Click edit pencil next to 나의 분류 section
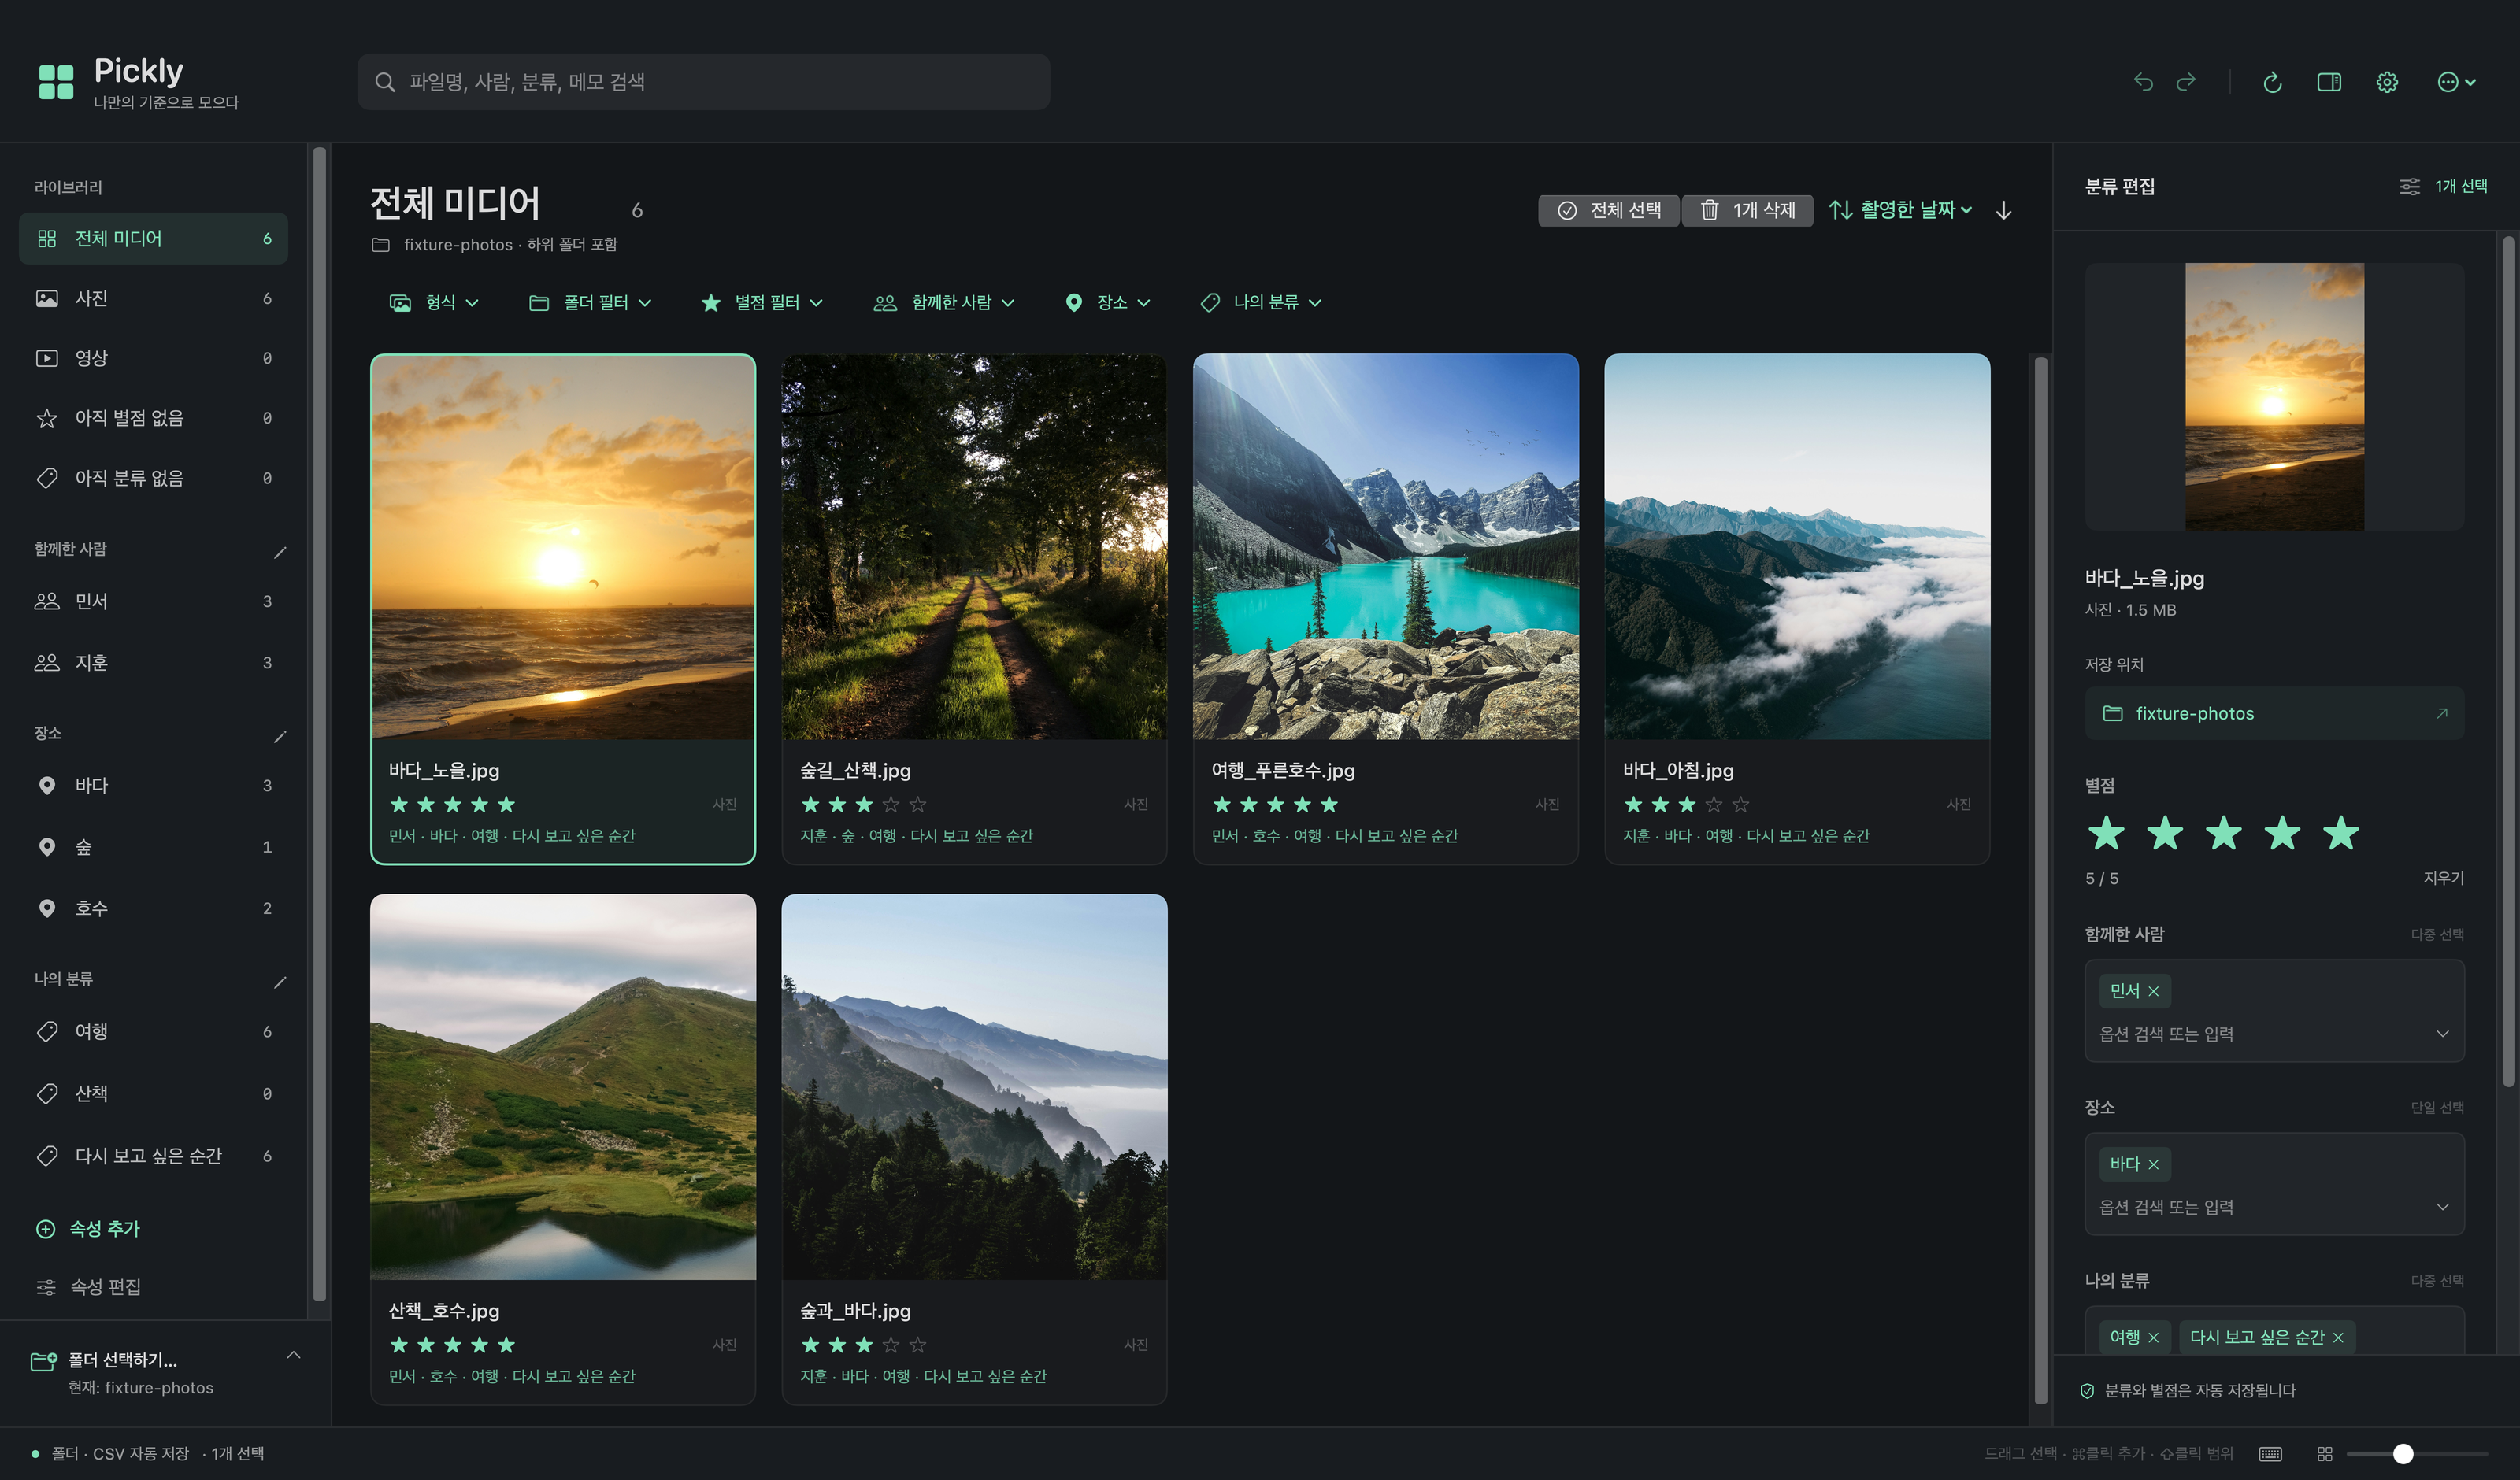The width and height of the screenshot is (2520, 1480). (280, 982)
